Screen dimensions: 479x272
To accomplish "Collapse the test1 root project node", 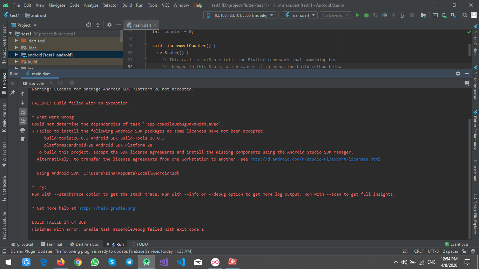I will [11, 34].
